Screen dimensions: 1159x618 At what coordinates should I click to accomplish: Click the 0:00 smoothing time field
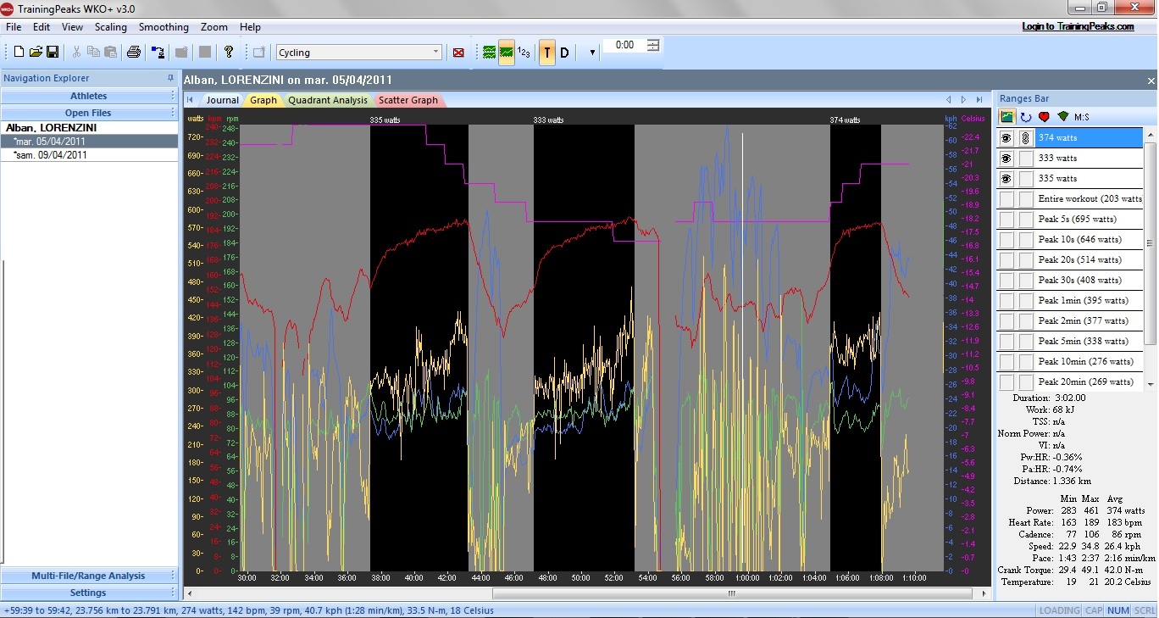(x=625, y=45)
